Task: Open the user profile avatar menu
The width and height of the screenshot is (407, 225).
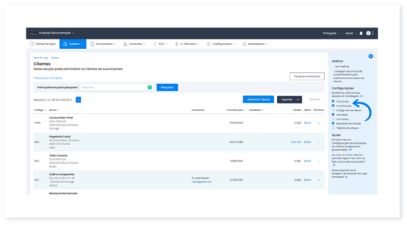Action: coord(368,33)
